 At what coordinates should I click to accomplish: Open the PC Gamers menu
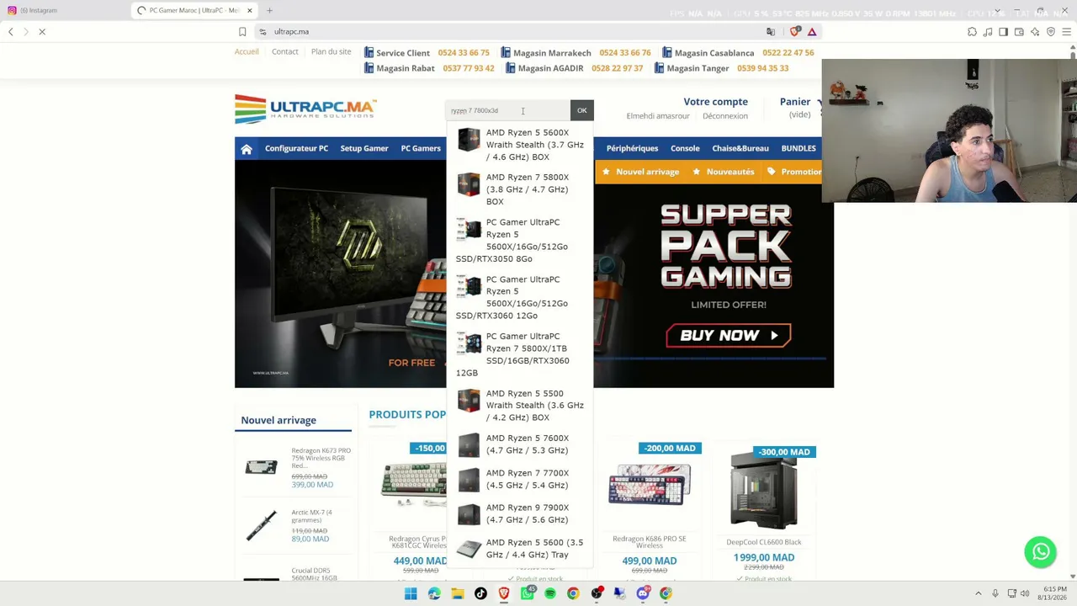click(421, 149)
